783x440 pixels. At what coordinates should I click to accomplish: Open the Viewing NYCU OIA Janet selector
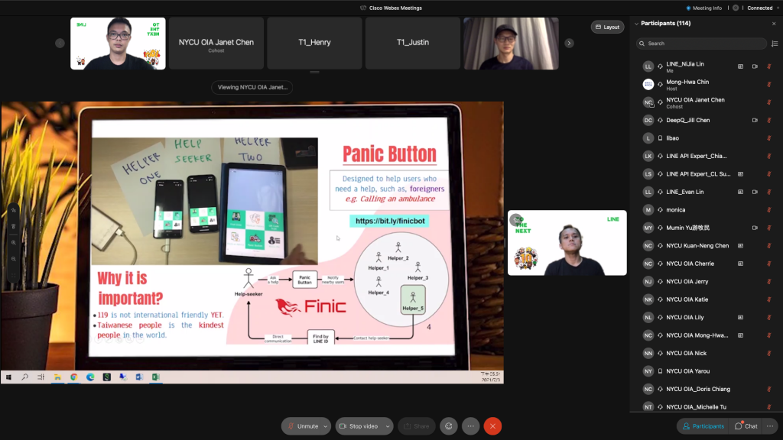pyautogui.click(x=252, y=87)
